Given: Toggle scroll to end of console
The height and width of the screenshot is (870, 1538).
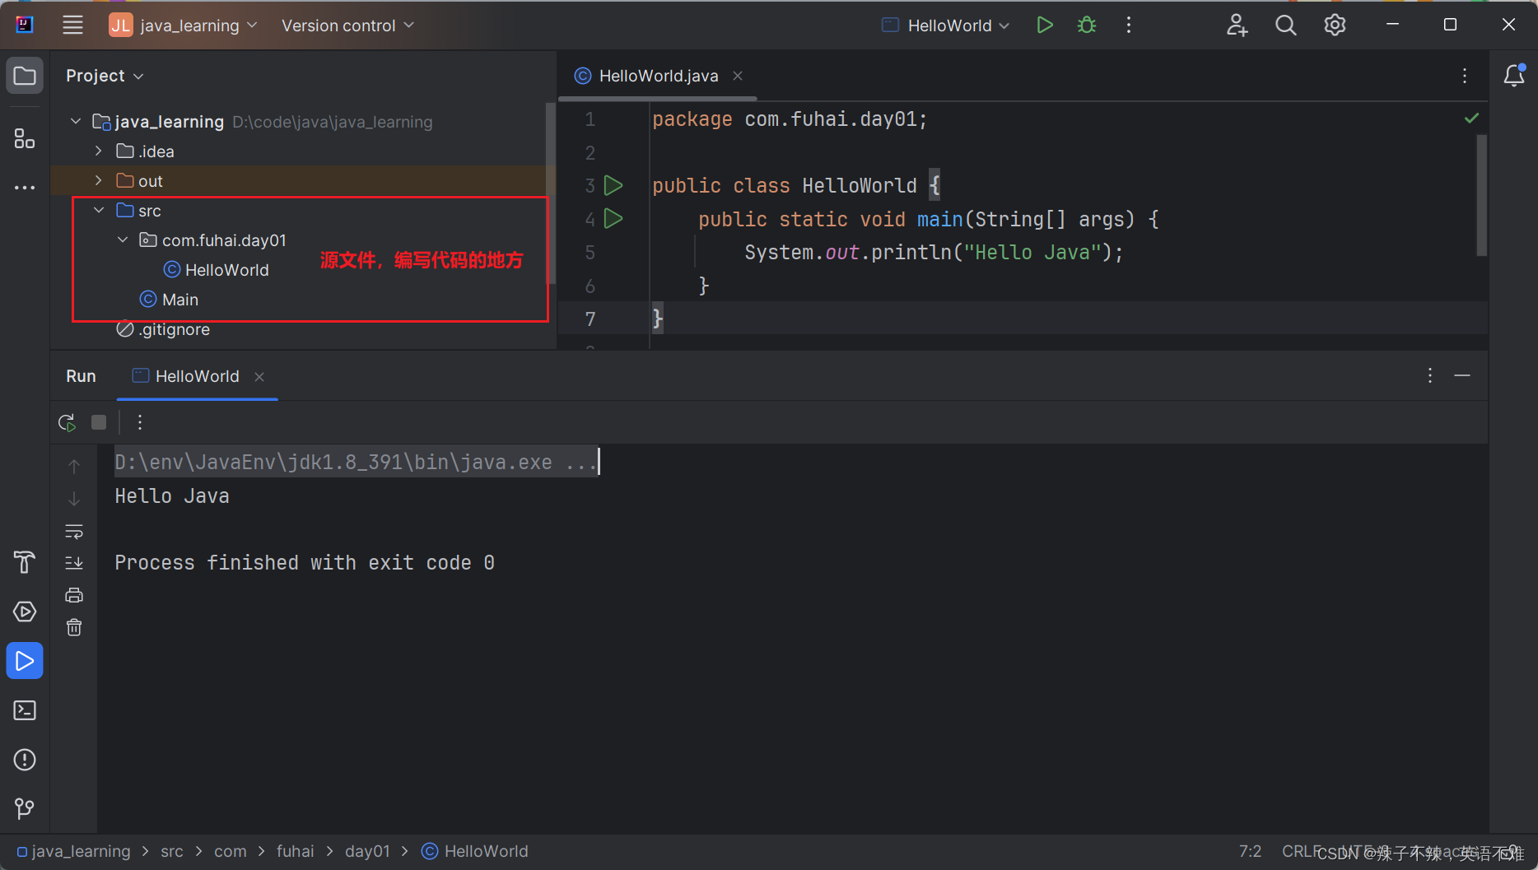Looking at the screenshot, I should click(x=74, y=563).
